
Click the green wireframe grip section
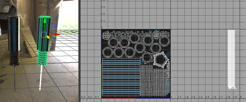42,58
